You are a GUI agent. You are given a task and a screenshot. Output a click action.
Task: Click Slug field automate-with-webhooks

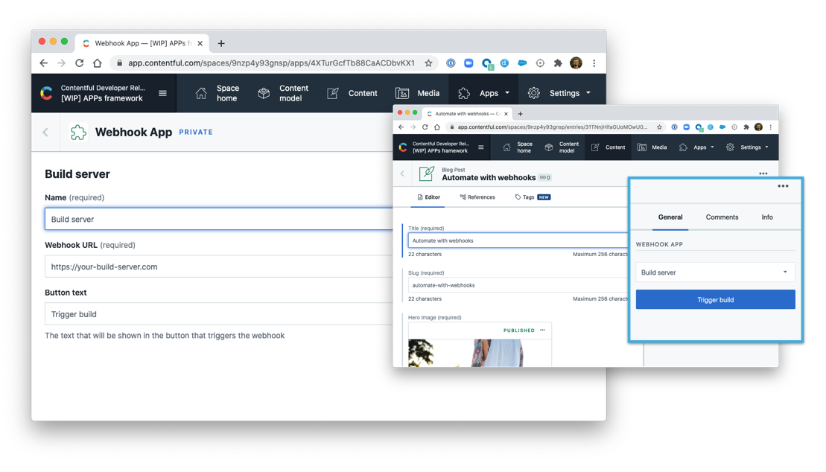(518, 285)
